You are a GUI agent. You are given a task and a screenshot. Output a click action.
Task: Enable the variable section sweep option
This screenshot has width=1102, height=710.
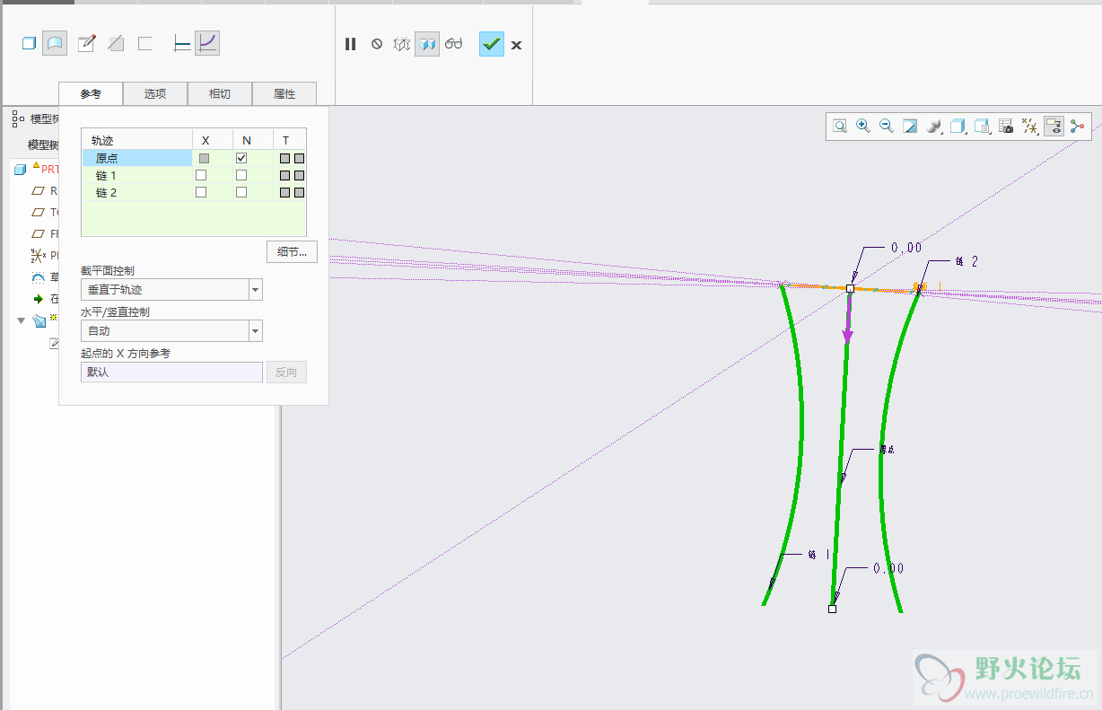click(207, 43)
